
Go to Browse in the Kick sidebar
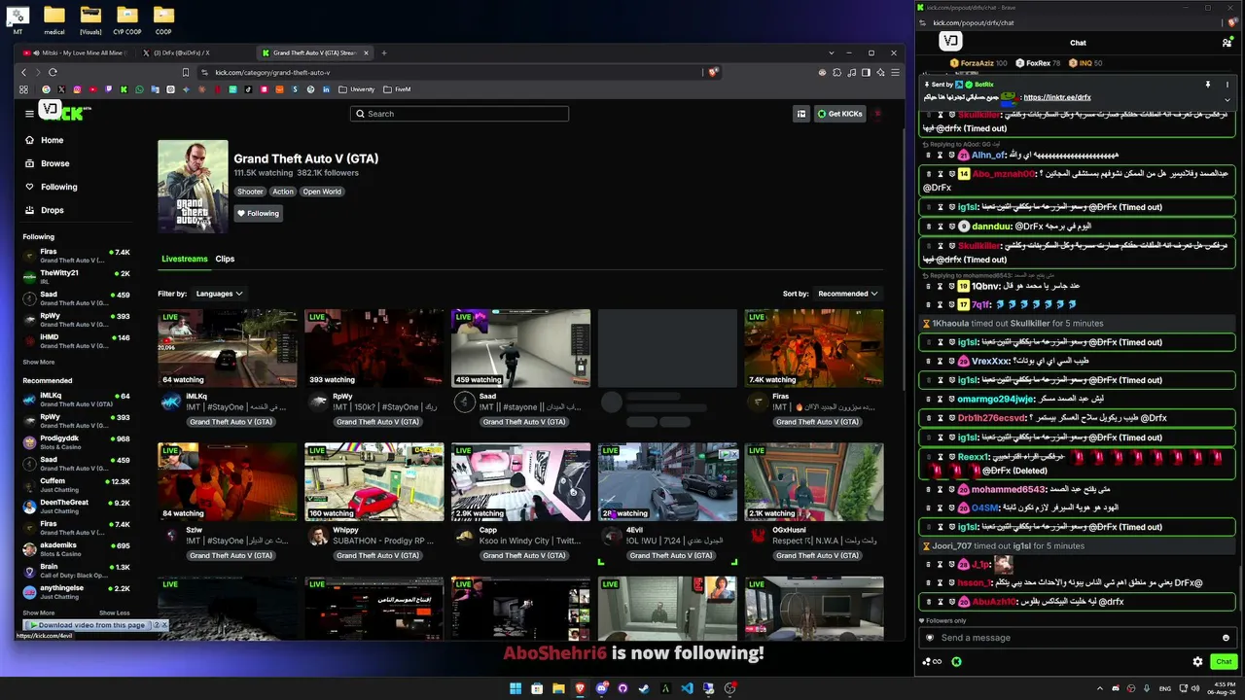click(x=47, y=163)
